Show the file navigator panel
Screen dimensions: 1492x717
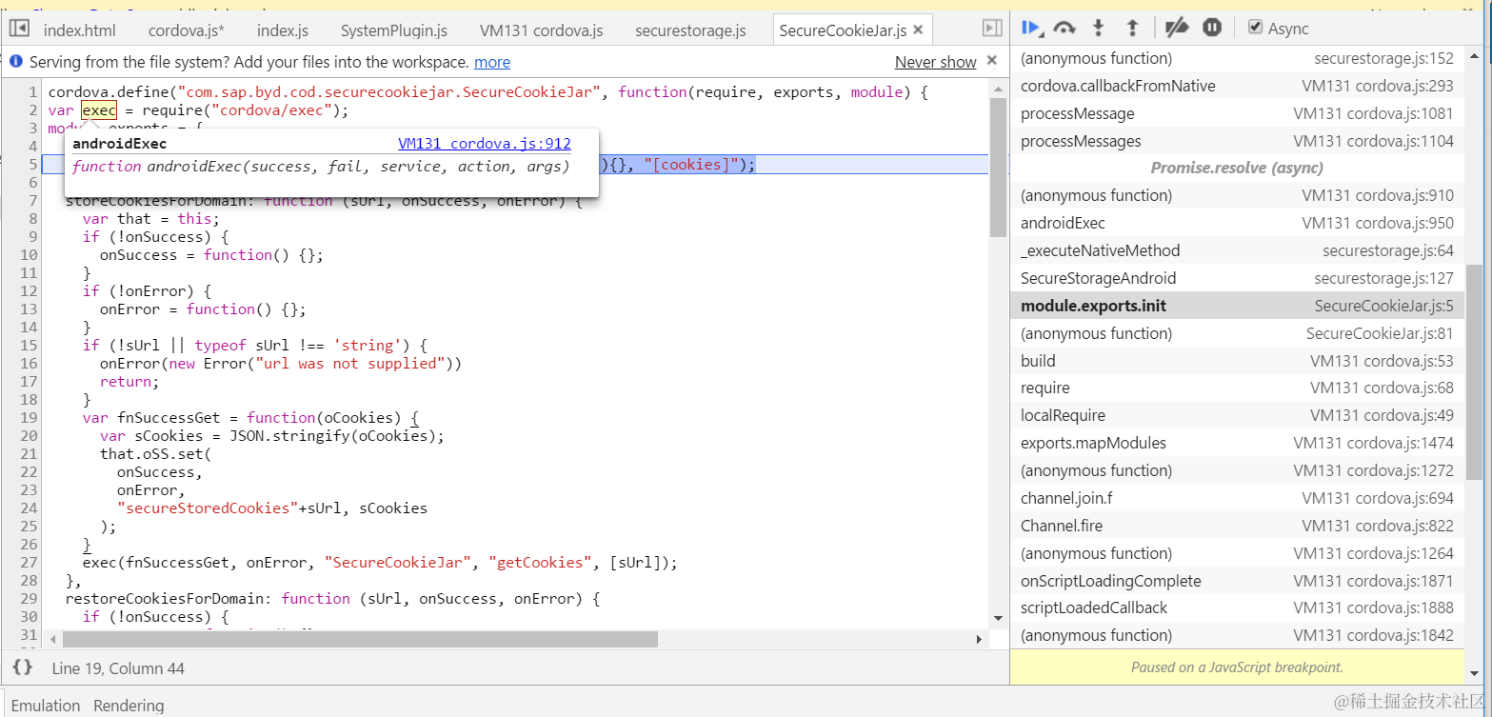pos(18,30)
